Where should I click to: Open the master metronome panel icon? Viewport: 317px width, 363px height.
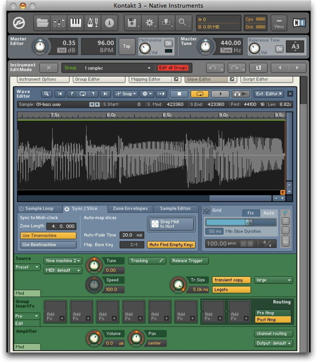[x=92, y=23]
